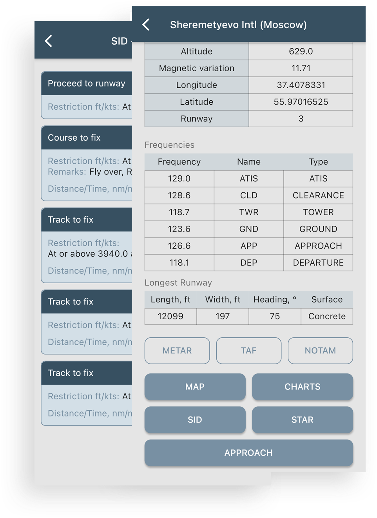
Task: Click the Longitude value 37.4078331
Action: point(301,85)
